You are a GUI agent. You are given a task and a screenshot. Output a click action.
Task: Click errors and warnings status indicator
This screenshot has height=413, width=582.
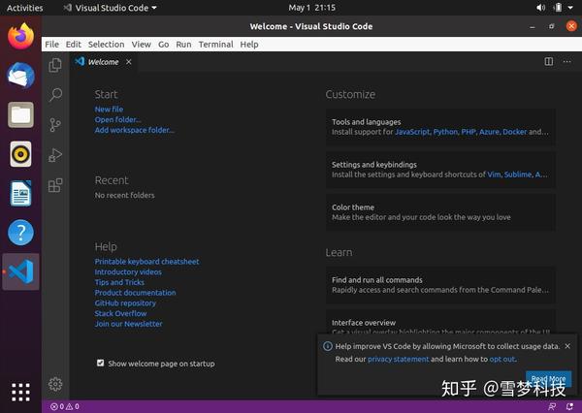(x=65, y=406)
